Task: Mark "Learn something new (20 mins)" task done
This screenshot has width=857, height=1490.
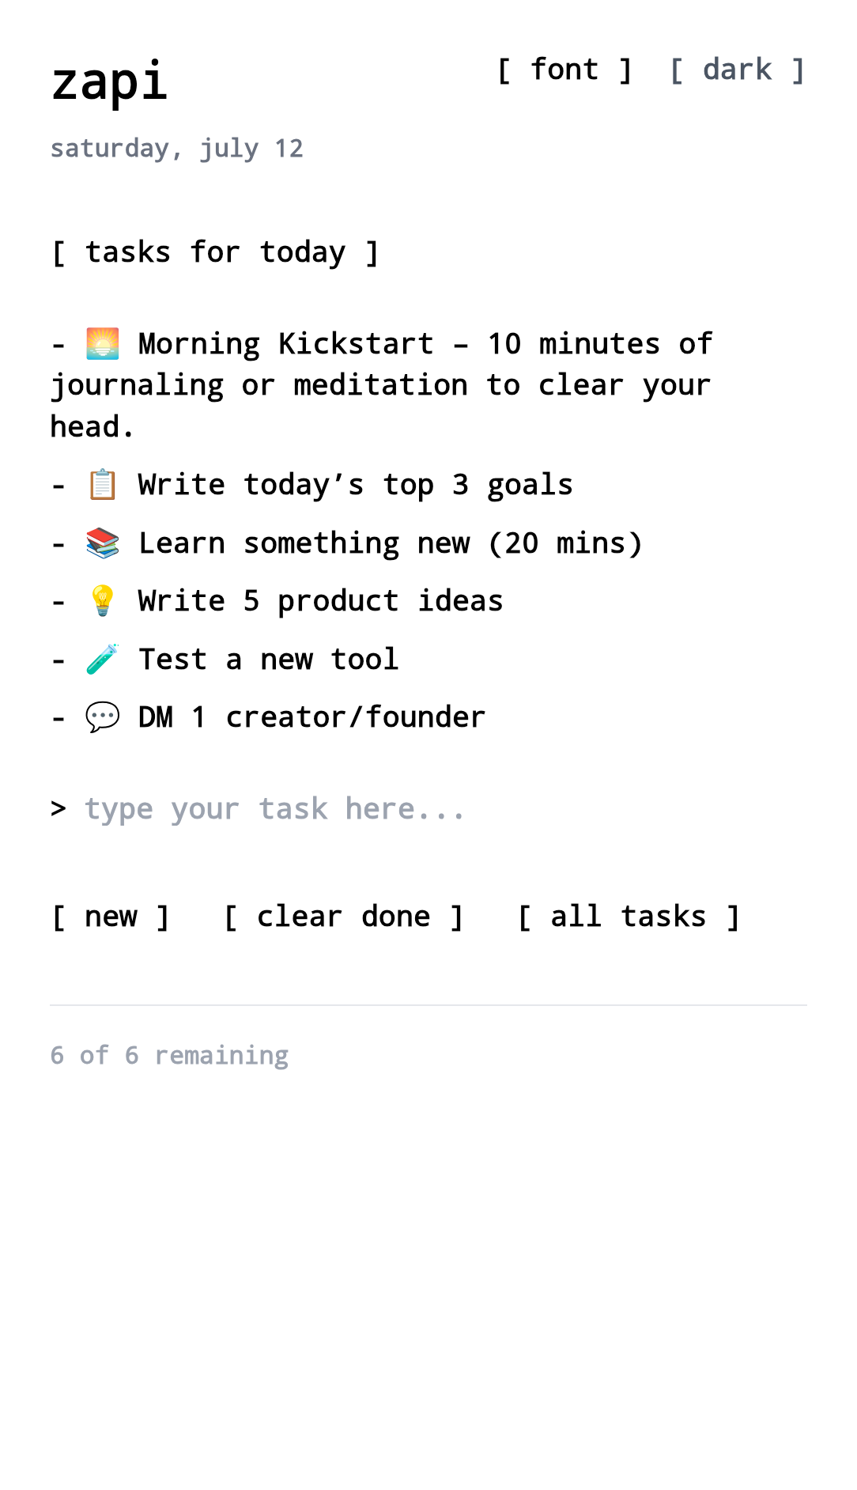Action: [x=389, y=543]
